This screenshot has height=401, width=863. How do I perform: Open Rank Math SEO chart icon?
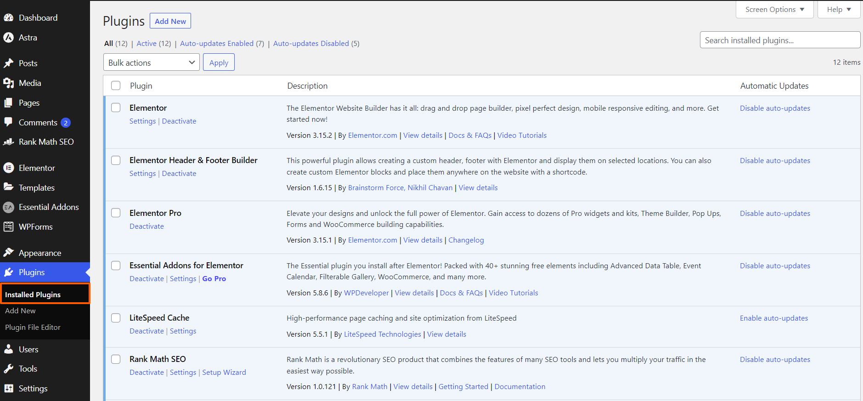coord(9,142)
